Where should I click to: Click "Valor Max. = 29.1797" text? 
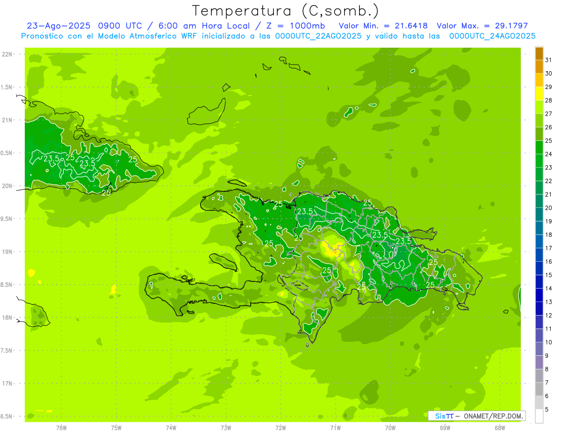pos(482,26)
